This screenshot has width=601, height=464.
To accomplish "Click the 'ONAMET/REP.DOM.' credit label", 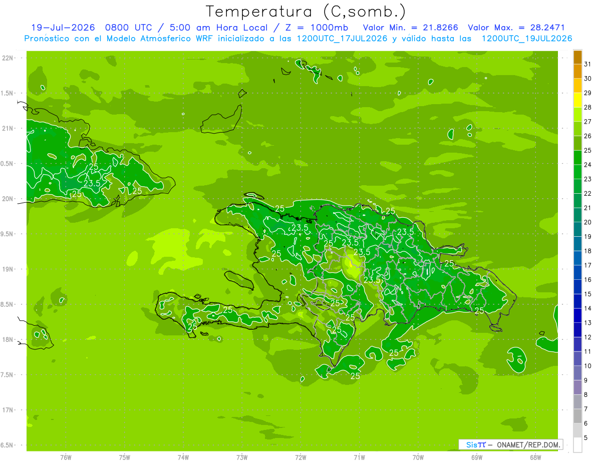I will click(x=527, y=444).
